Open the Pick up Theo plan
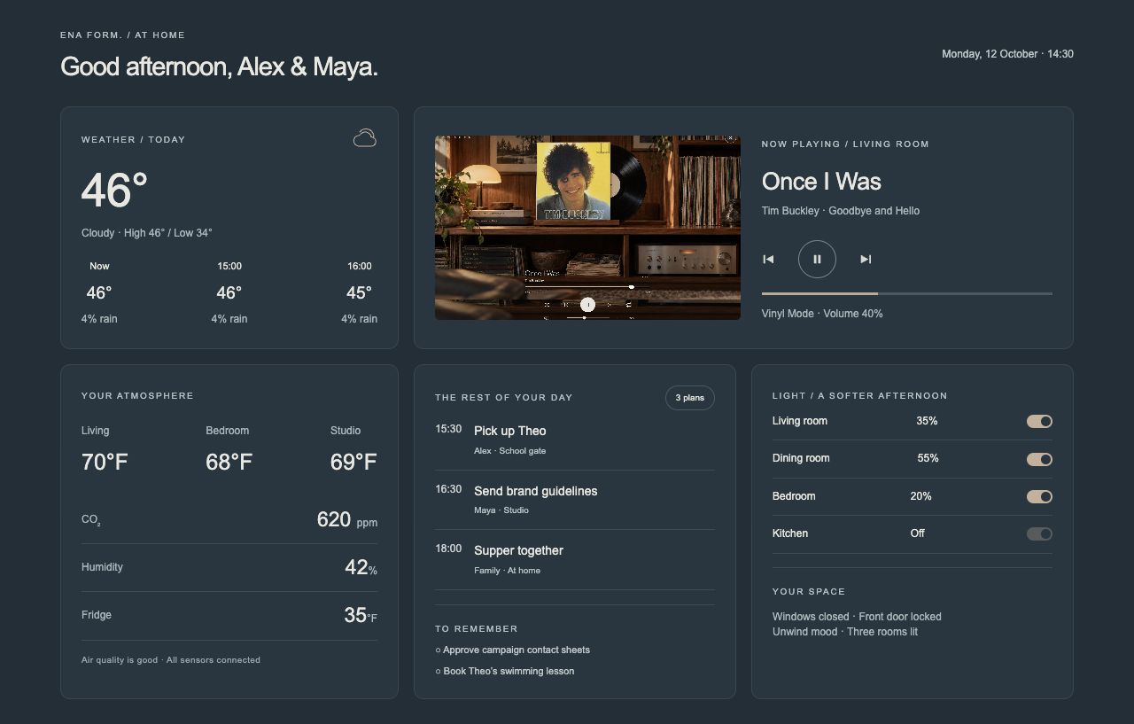This screenshot has width=1134, height=724. 574,440
